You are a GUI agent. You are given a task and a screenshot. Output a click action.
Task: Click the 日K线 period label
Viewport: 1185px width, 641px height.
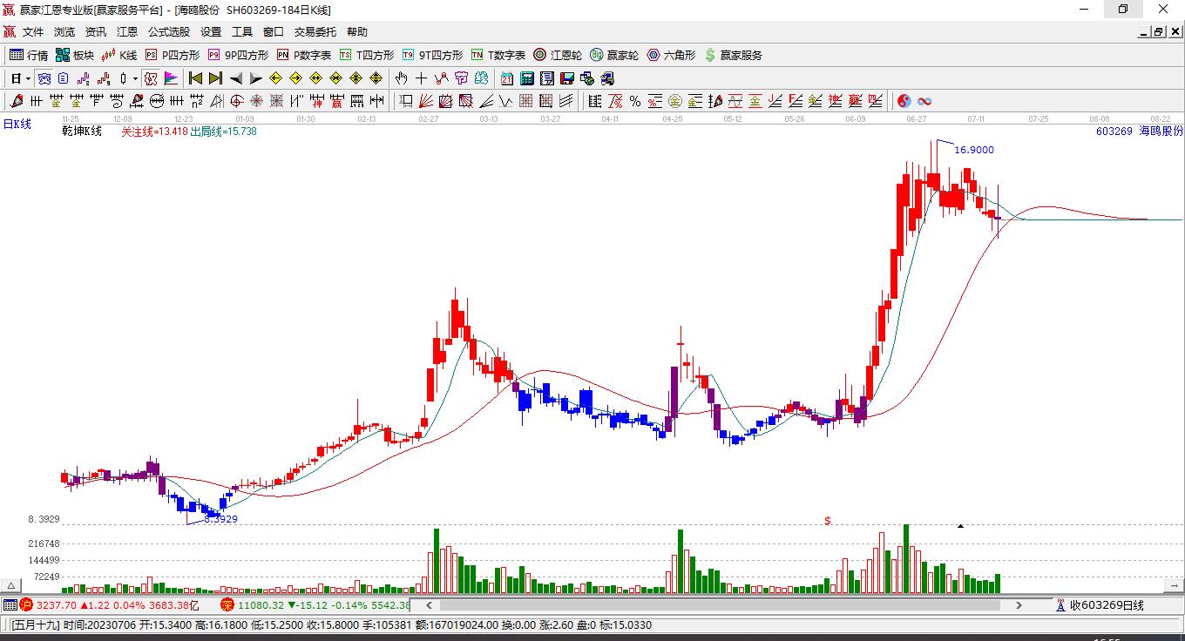click(17, 125)
